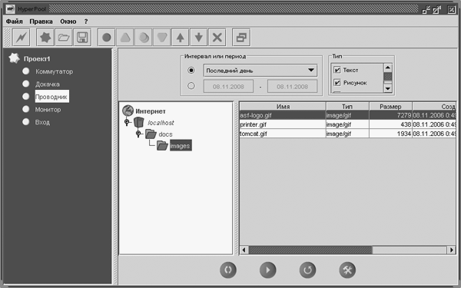The height and width of the screenshot is (288, 461).
Task: Click the file table horizontal scrollbar
Action: (348, 250)
